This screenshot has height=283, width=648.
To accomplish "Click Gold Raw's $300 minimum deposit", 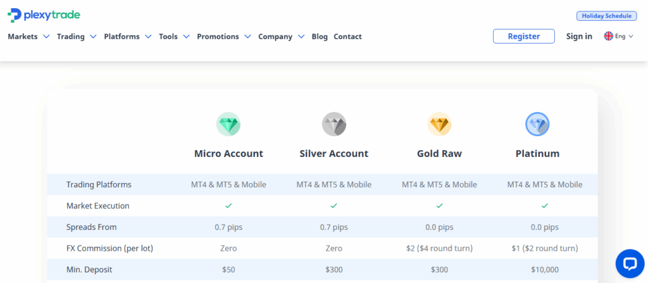I will pos(439,270).
